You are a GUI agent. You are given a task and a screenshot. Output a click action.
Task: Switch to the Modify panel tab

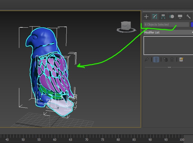point(155,17)
